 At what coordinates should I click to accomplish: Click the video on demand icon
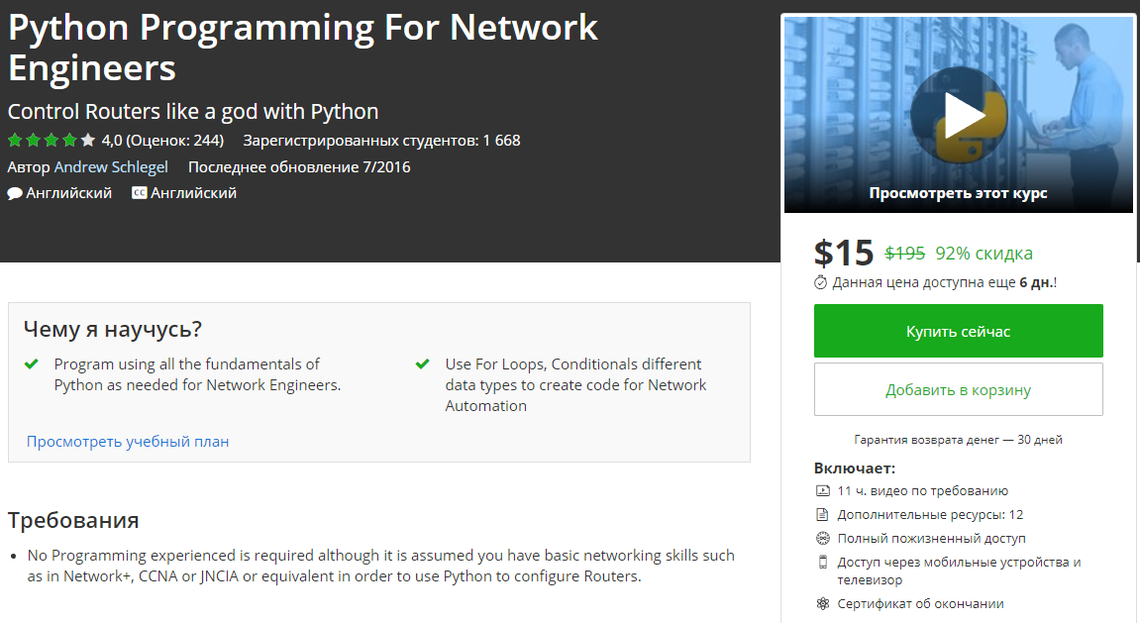click(x=822, y=490)
